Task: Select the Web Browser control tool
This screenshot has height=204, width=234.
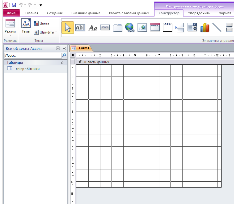Action: 142,27
